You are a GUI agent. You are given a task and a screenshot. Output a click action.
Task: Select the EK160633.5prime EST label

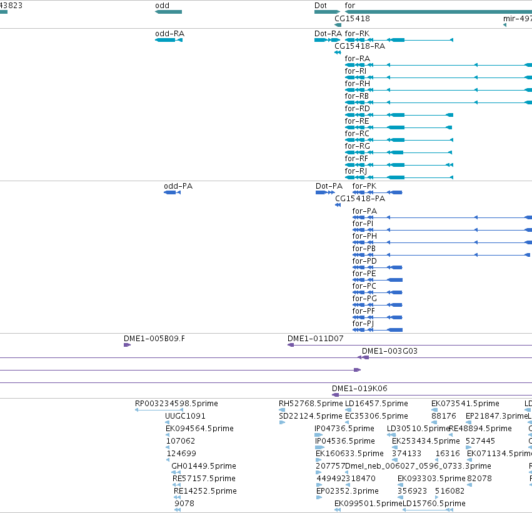349,454
